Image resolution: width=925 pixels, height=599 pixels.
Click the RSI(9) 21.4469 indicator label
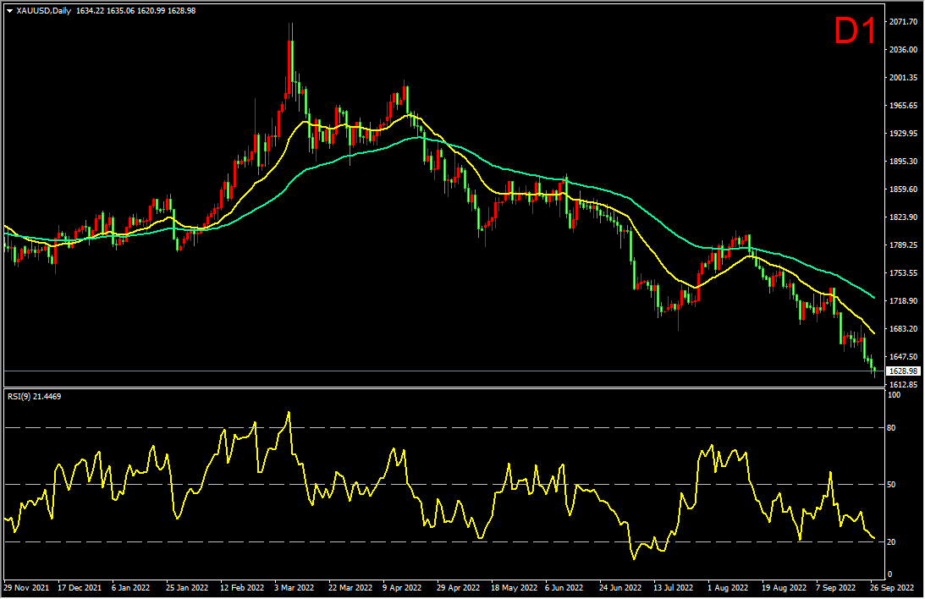pyautogui.click(x=34, y=396)
